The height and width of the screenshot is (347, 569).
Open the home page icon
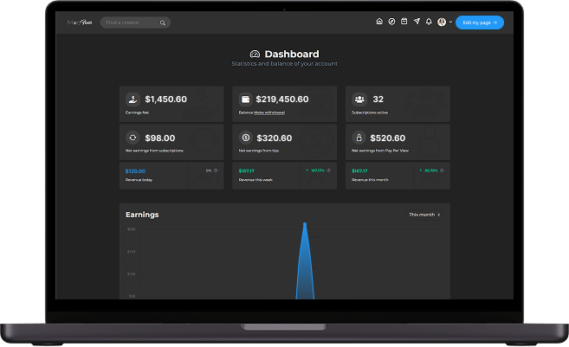click(379, 22)
